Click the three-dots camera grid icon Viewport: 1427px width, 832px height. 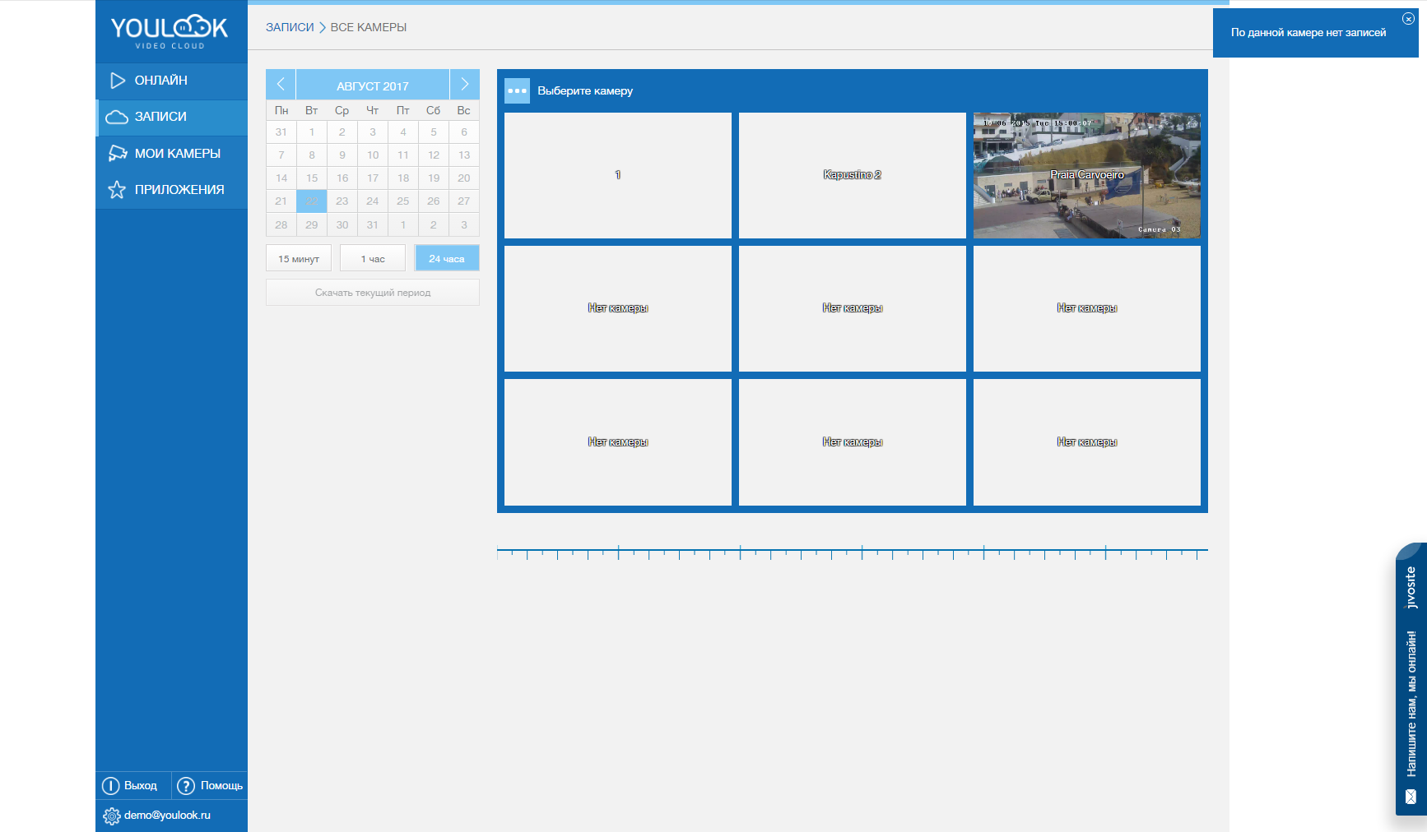click(x=517, y=90)
